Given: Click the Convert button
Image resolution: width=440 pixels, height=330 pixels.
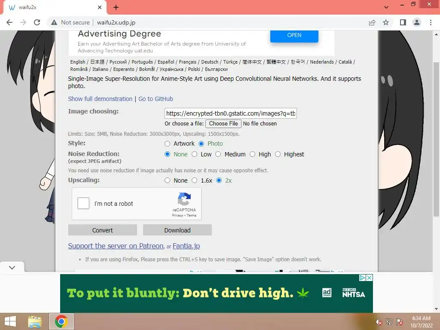Looking at the screenshot, I should (x=102, y=230).
